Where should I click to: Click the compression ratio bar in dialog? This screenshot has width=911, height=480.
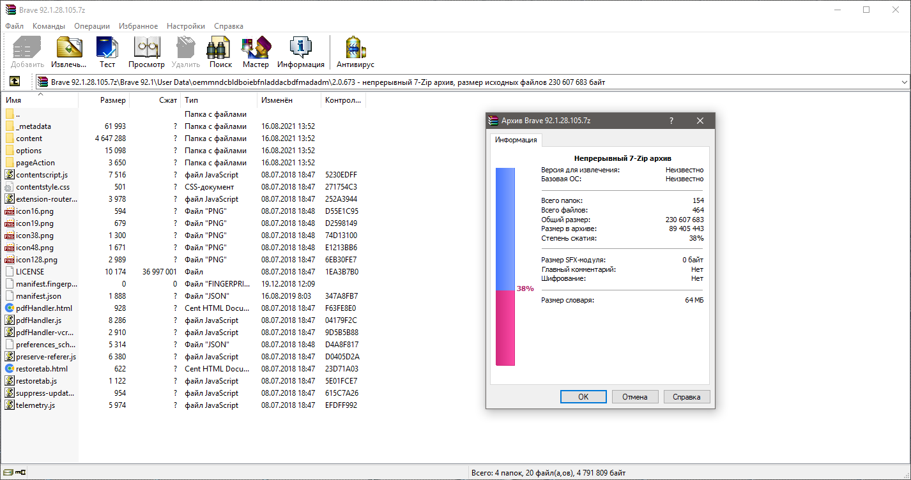pyautogui.click(x=505, y=267)
